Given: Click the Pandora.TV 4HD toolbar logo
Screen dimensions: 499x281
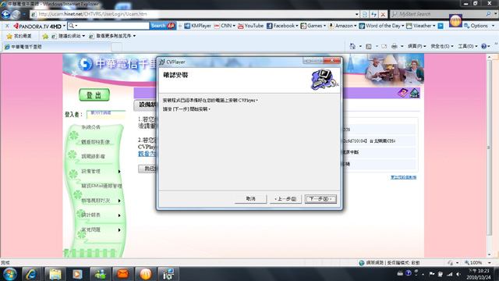Looking at the screenshot, I should coord(37,26).
